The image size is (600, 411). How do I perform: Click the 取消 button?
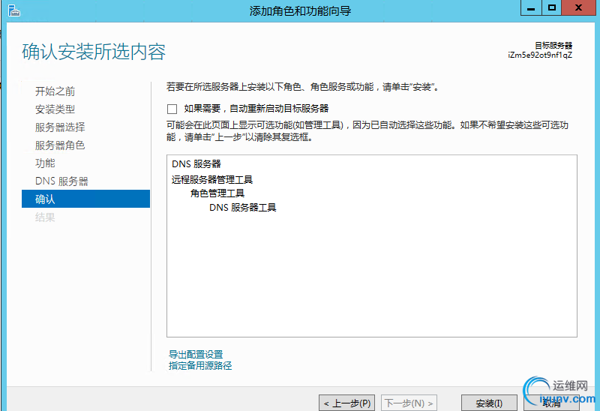[551, 403]
